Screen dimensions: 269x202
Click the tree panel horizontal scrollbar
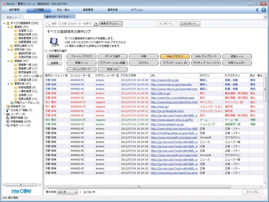(x=21, y=185)
